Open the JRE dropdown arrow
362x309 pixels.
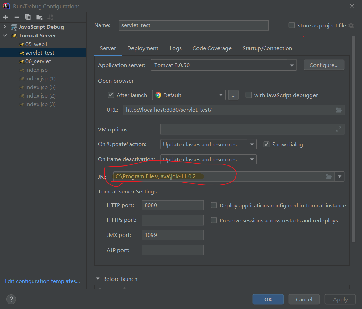click(x=340, y=176)
